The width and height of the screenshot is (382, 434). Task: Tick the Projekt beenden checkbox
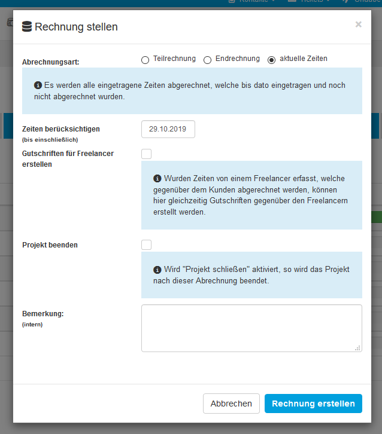146,244
